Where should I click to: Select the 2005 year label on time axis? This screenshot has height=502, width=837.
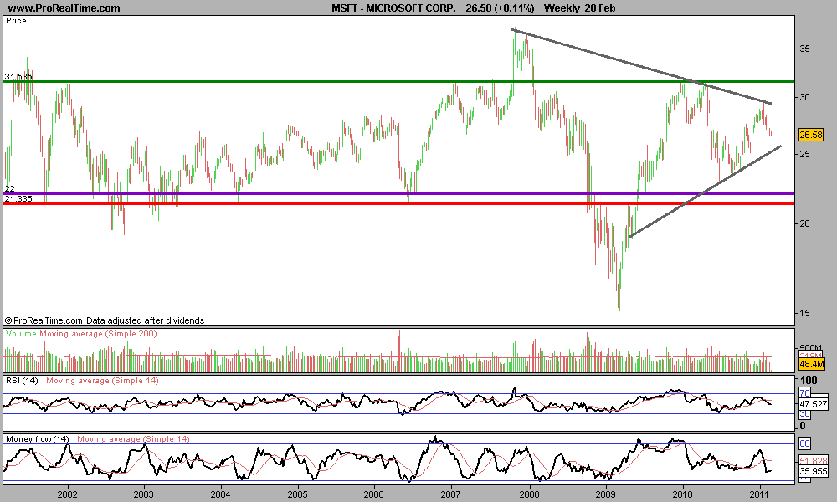point(297,494)
